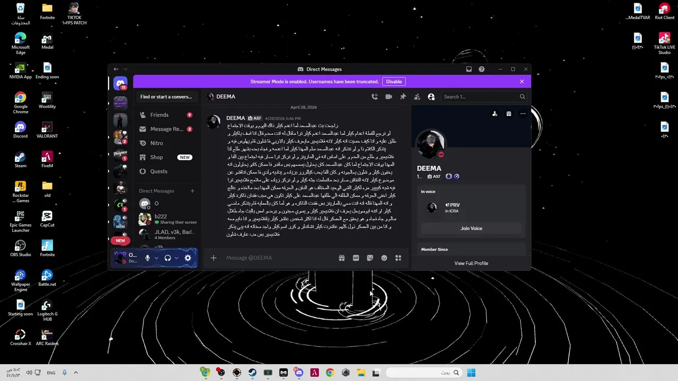Open output device options arrow

tap(176, 258)
